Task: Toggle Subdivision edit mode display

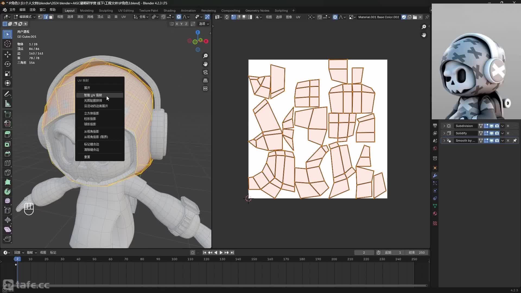Action: [x=486, y=126]
